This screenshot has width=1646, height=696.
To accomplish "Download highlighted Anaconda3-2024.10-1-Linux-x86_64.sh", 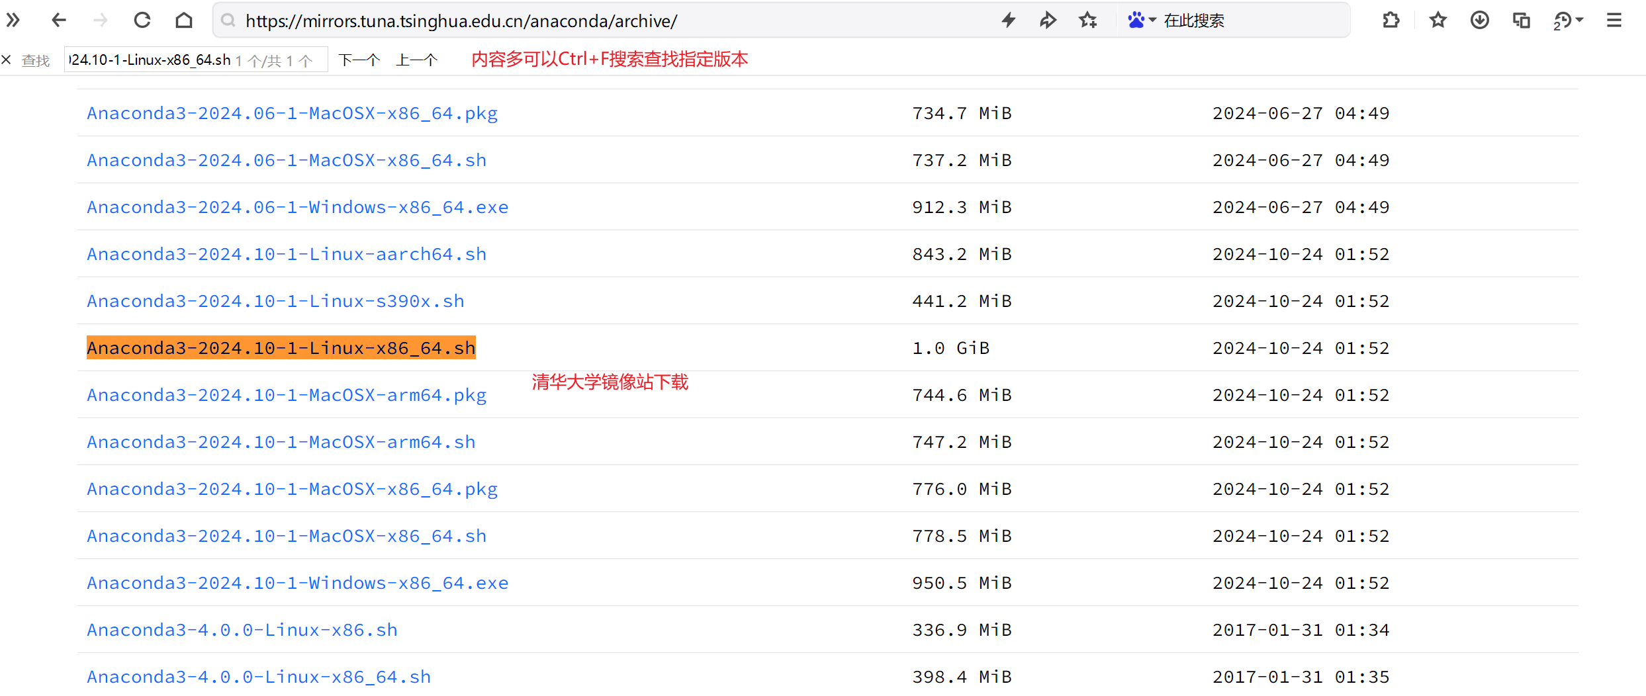I will pos(281,348).
